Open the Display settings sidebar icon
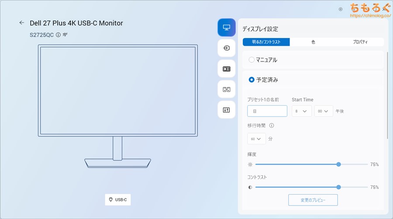This screenshot has height=219, width=393. [226, 27]
